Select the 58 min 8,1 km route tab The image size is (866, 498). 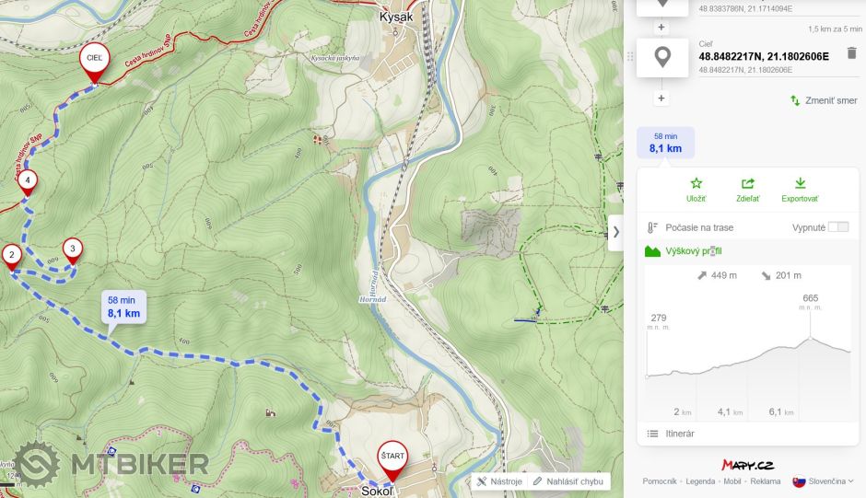pos(665,143)
